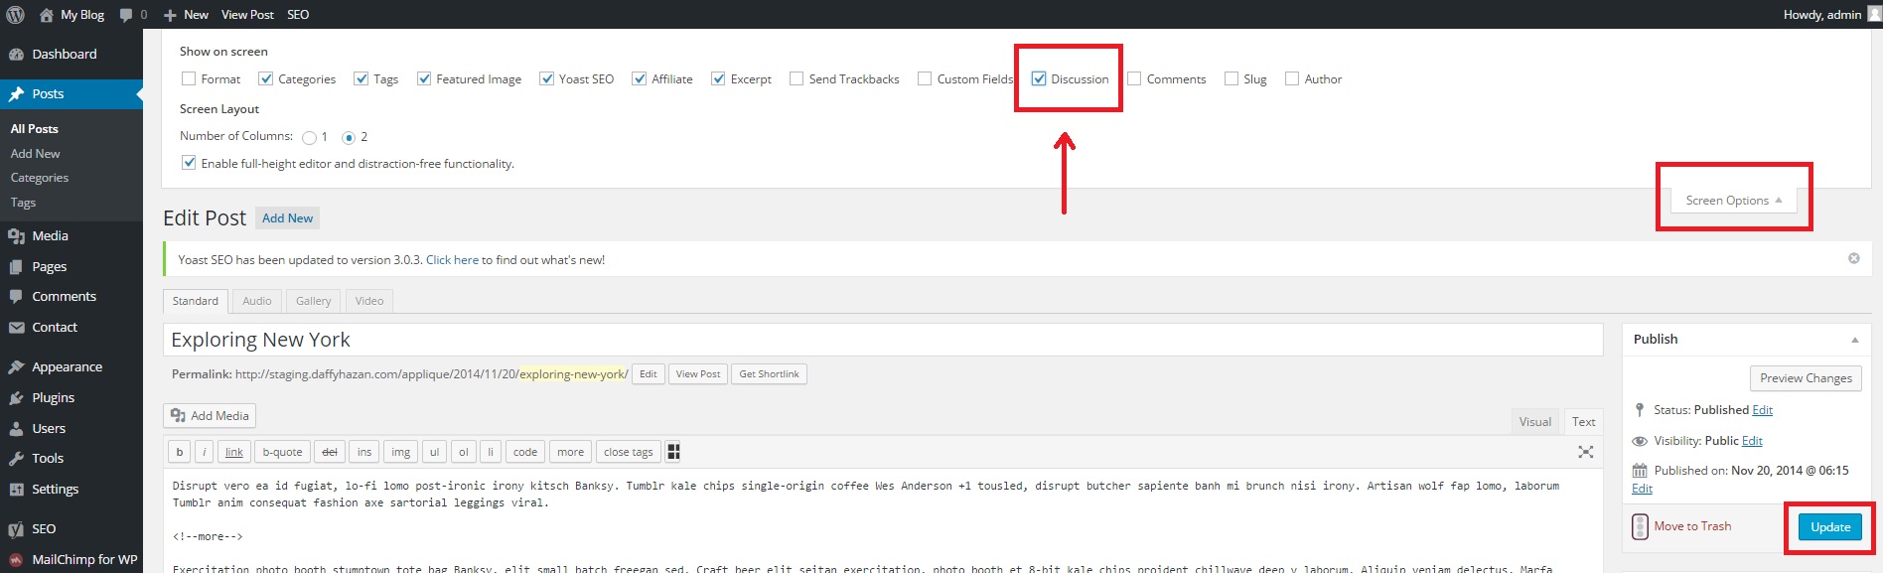
Task: Collapse the Publish box with arrow
Action: click(1854, 340)
